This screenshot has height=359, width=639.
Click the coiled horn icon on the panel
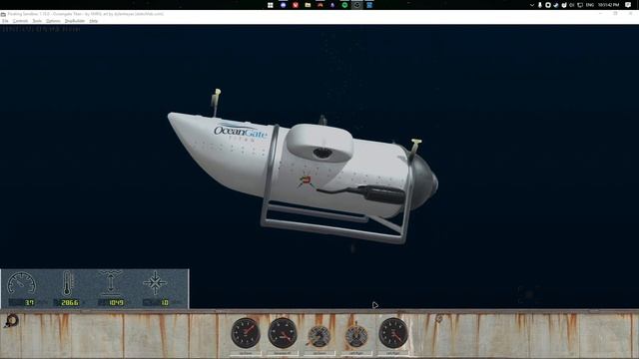click(x=11, y=321)
